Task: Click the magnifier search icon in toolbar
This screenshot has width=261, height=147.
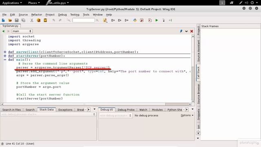Action: pos(97,20)
